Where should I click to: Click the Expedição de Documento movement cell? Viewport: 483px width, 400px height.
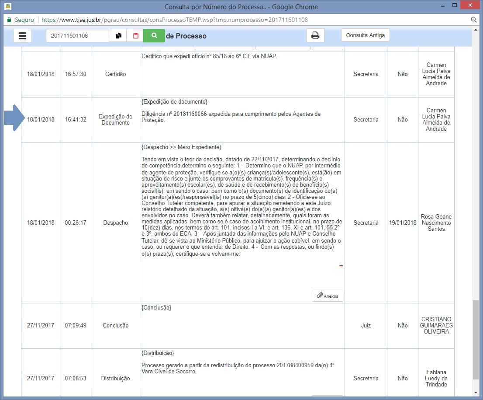click(115, 120)
